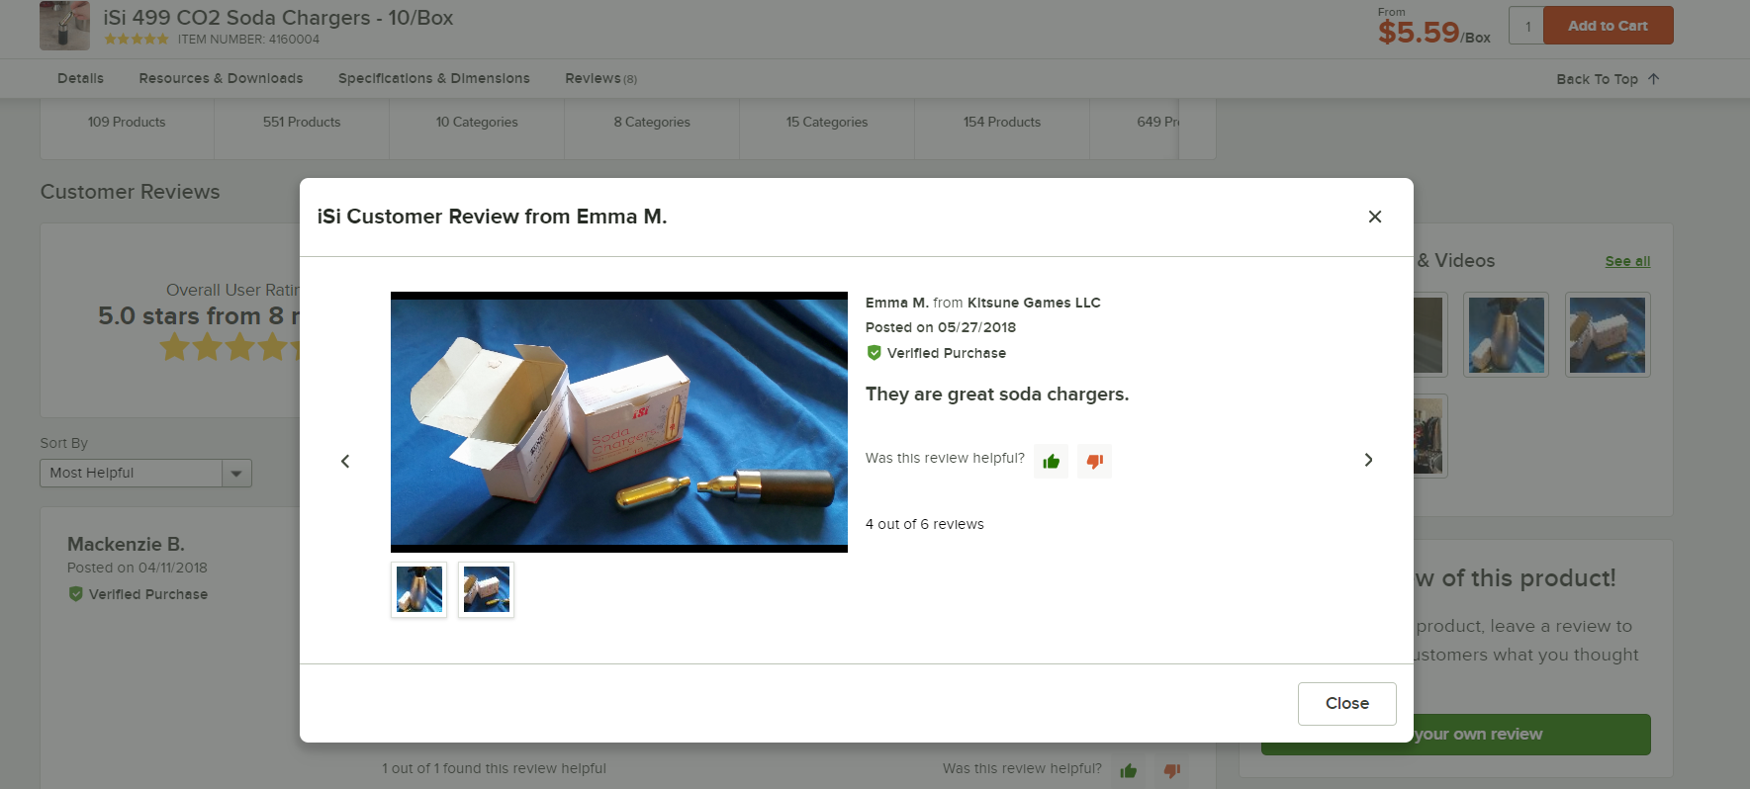
Task: Select the soda siphon thumbnail in dialog
Action: (x=419, y=589)
